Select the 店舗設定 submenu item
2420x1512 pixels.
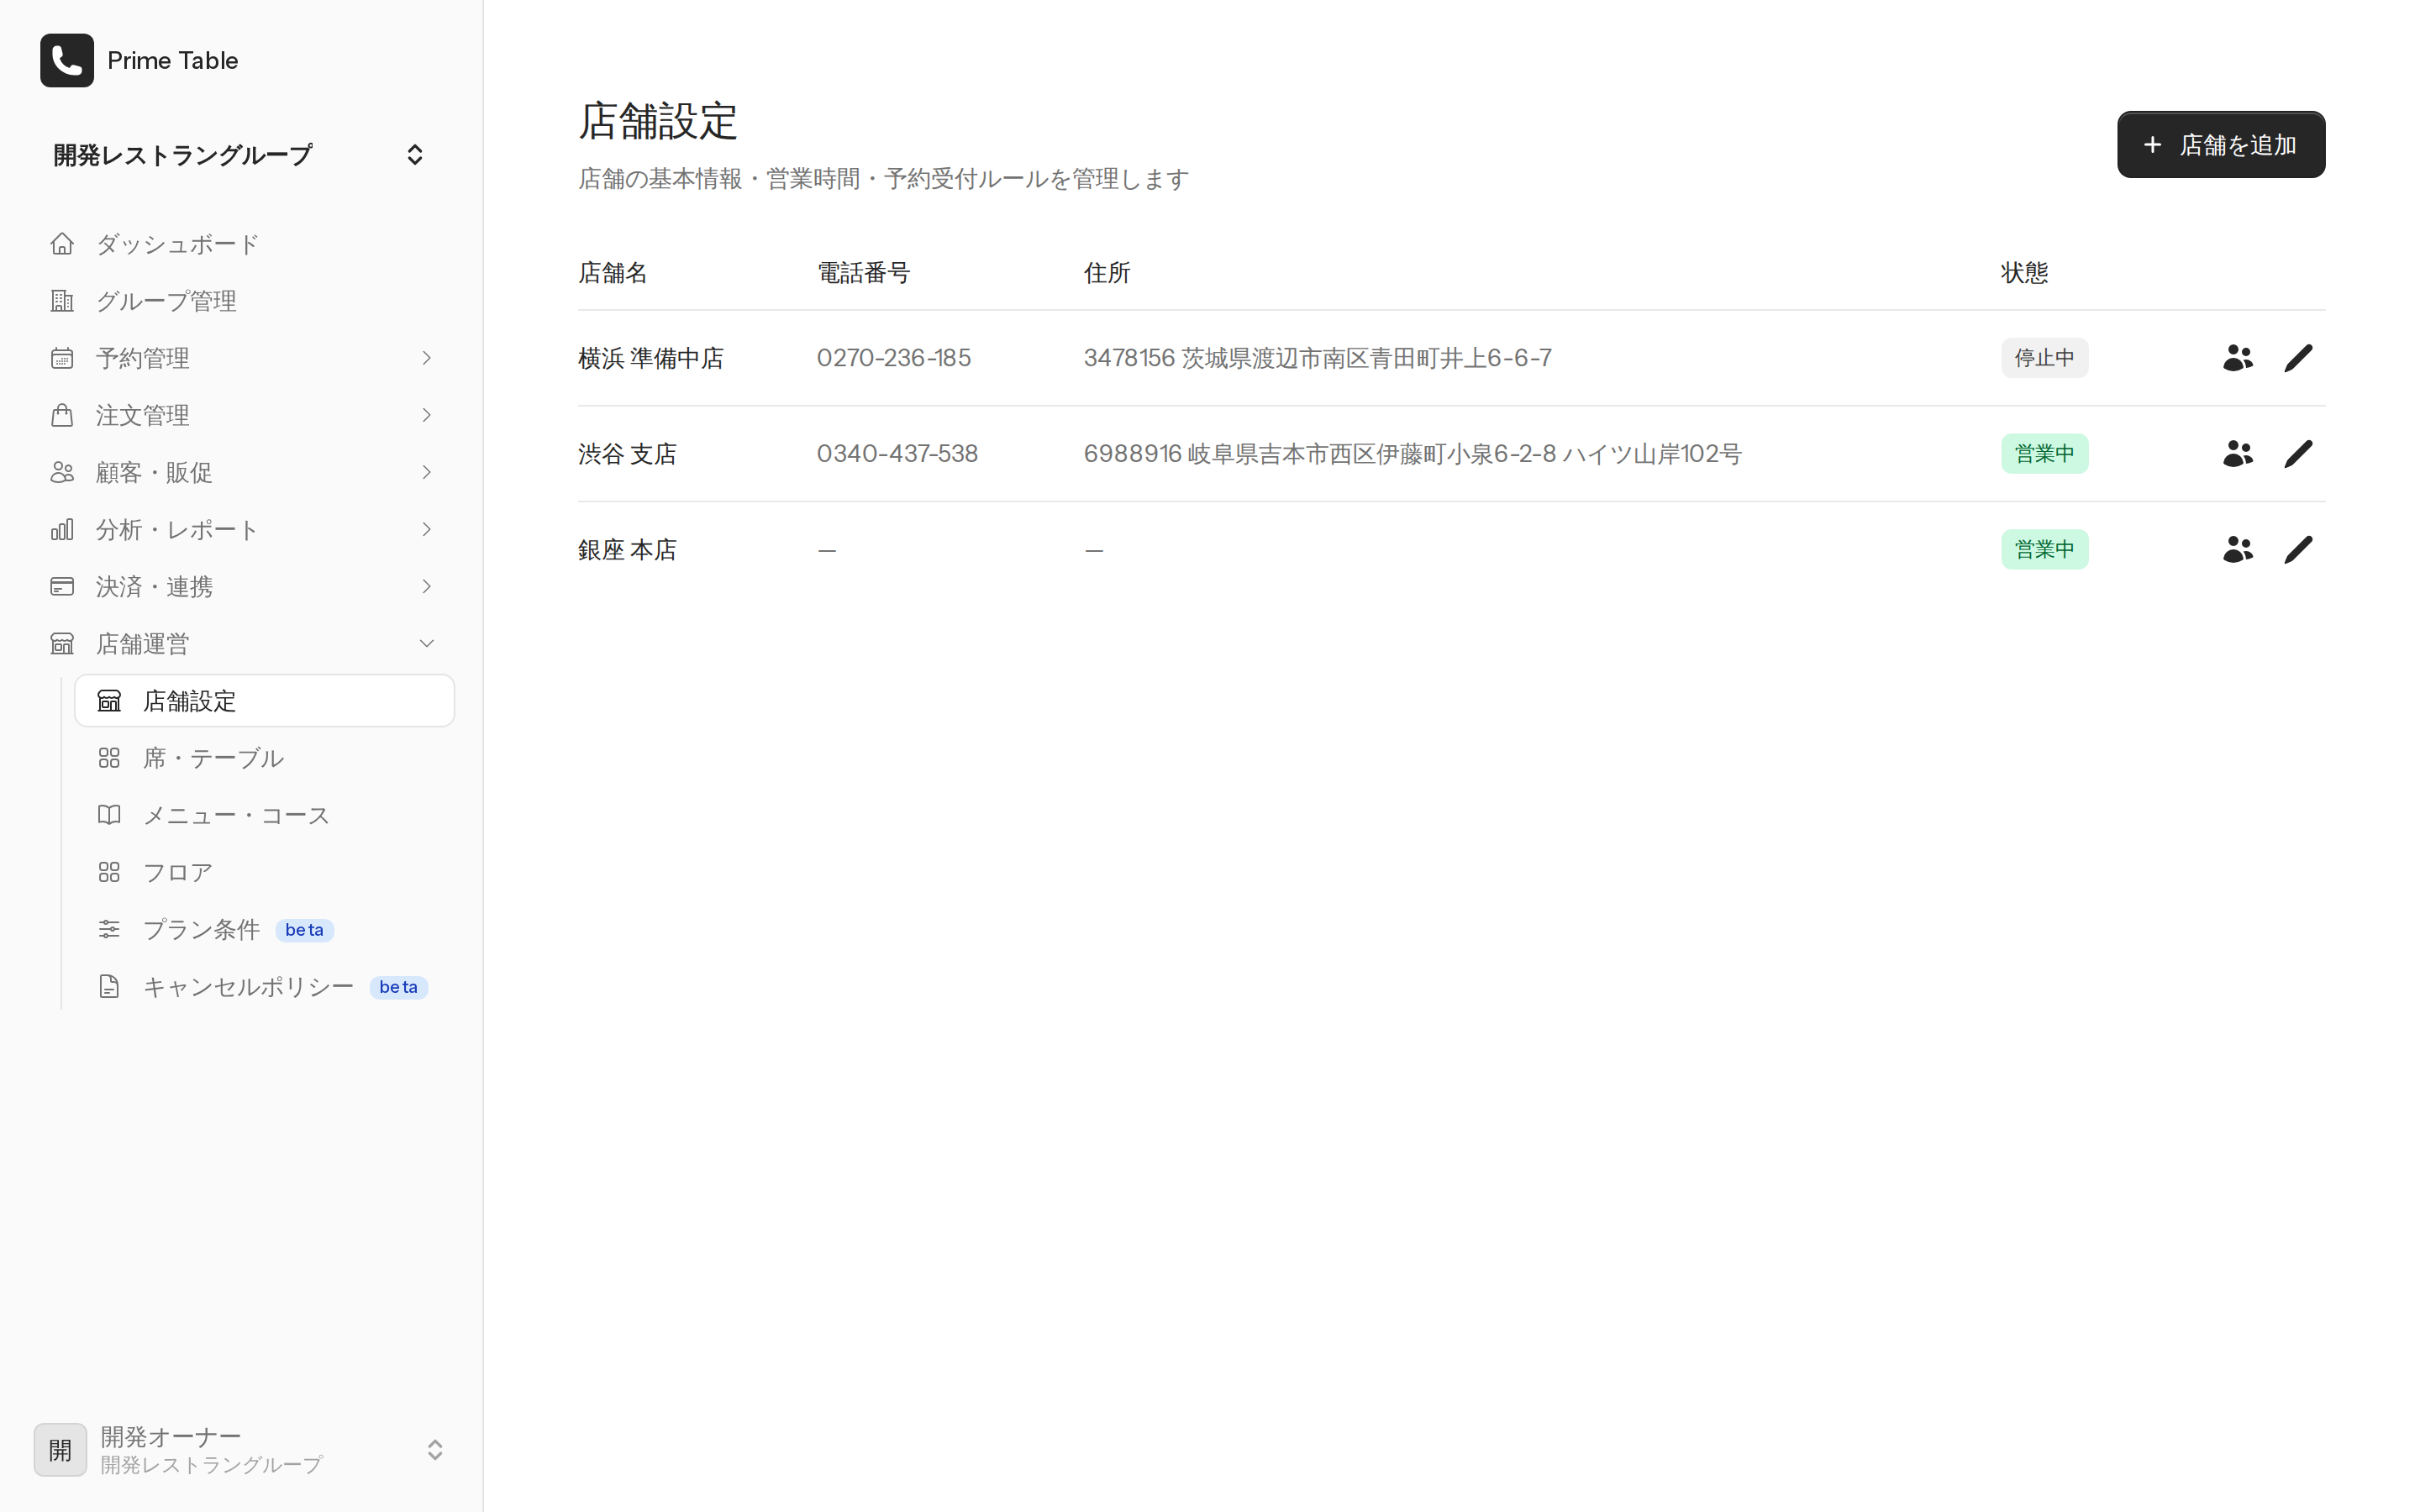click(264, 701)
